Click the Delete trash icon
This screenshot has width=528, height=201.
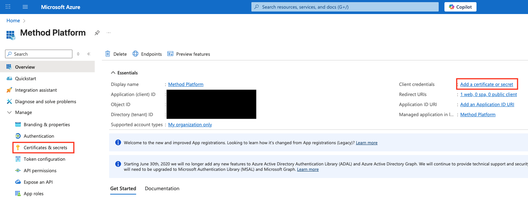coord(108,54)
